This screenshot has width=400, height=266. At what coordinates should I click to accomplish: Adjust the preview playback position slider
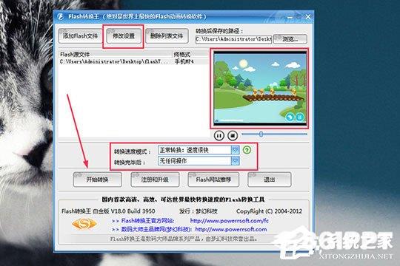274,134
